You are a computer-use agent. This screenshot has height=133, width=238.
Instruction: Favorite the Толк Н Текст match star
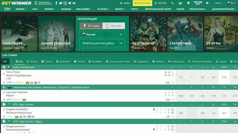point(4,82)
